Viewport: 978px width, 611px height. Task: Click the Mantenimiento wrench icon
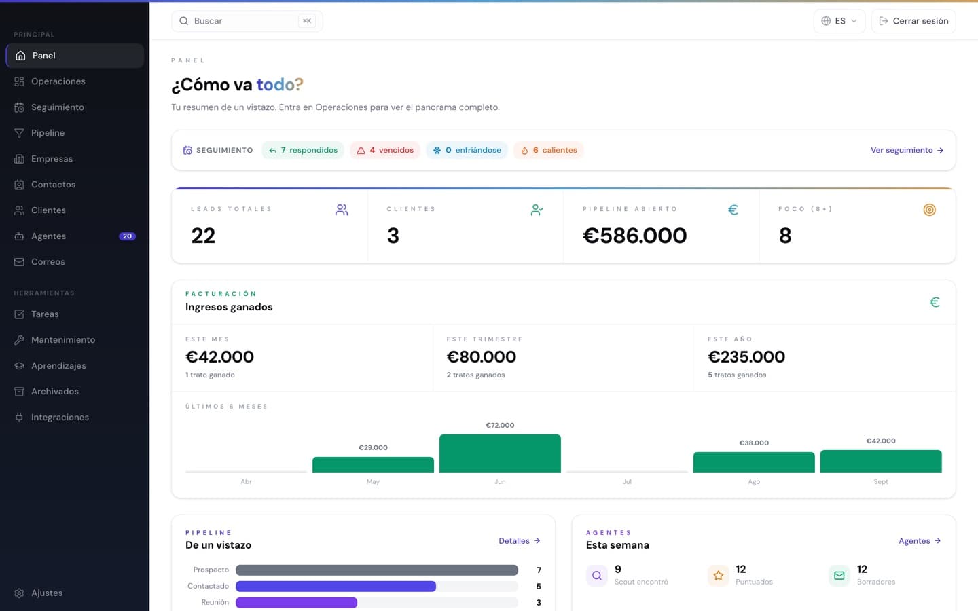point(19,340)
